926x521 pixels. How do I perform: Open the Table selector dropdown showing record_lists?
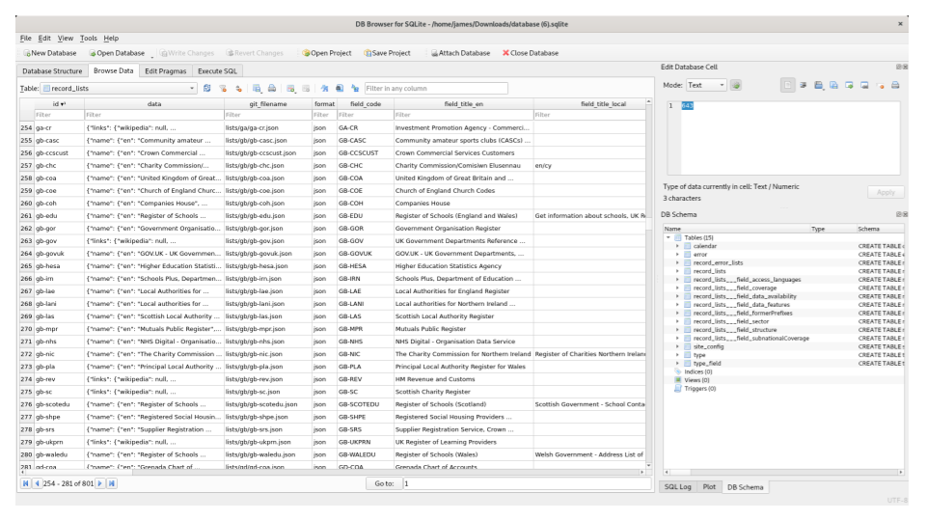(x=119, y=88)
